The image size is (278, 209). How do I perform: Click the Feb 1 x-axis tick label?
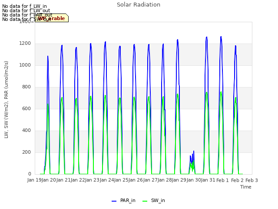click(223, 180)
